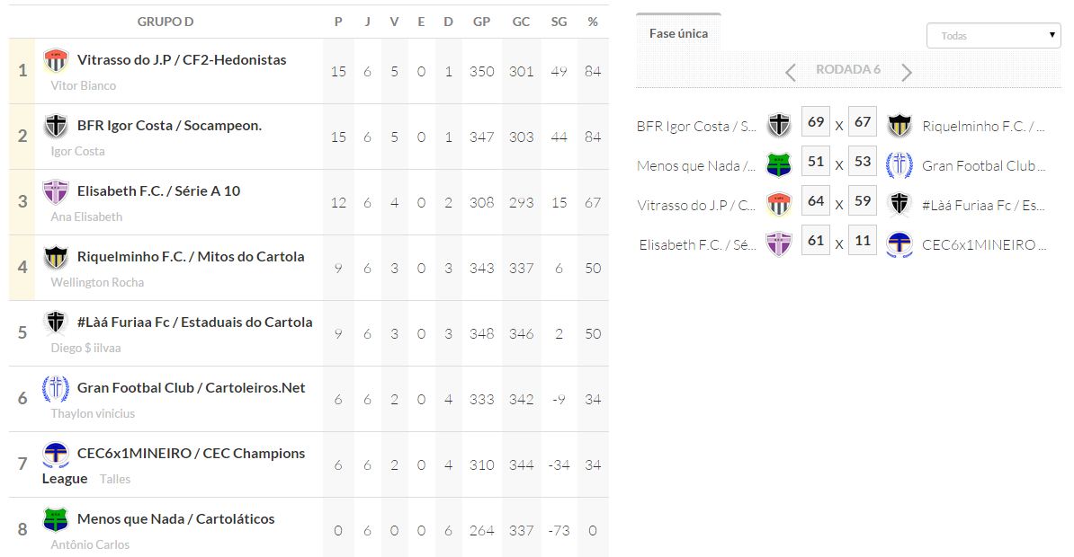Click the #Làá Furiaa Fc crest in standings
1074x557 pixels.
(56, 323)
